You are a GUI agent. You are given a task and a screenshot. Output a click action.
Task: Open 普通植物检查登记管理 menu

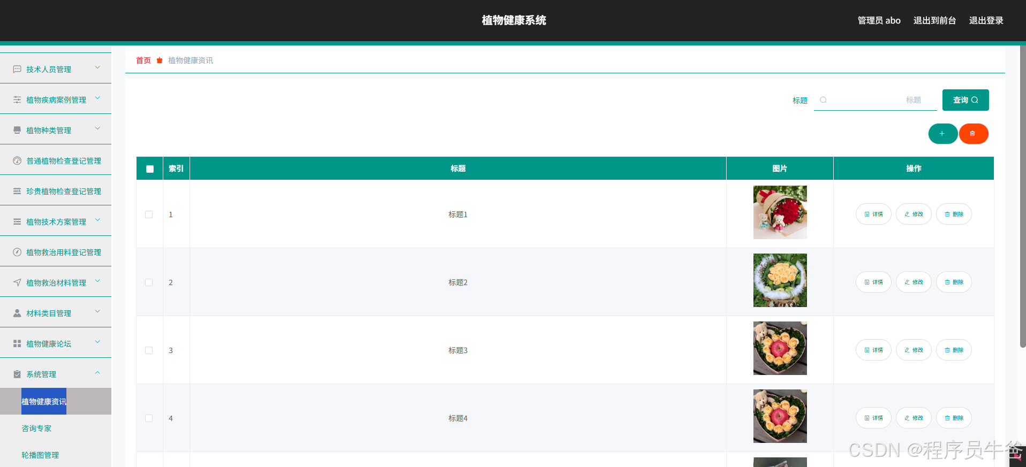coord(56,160)
